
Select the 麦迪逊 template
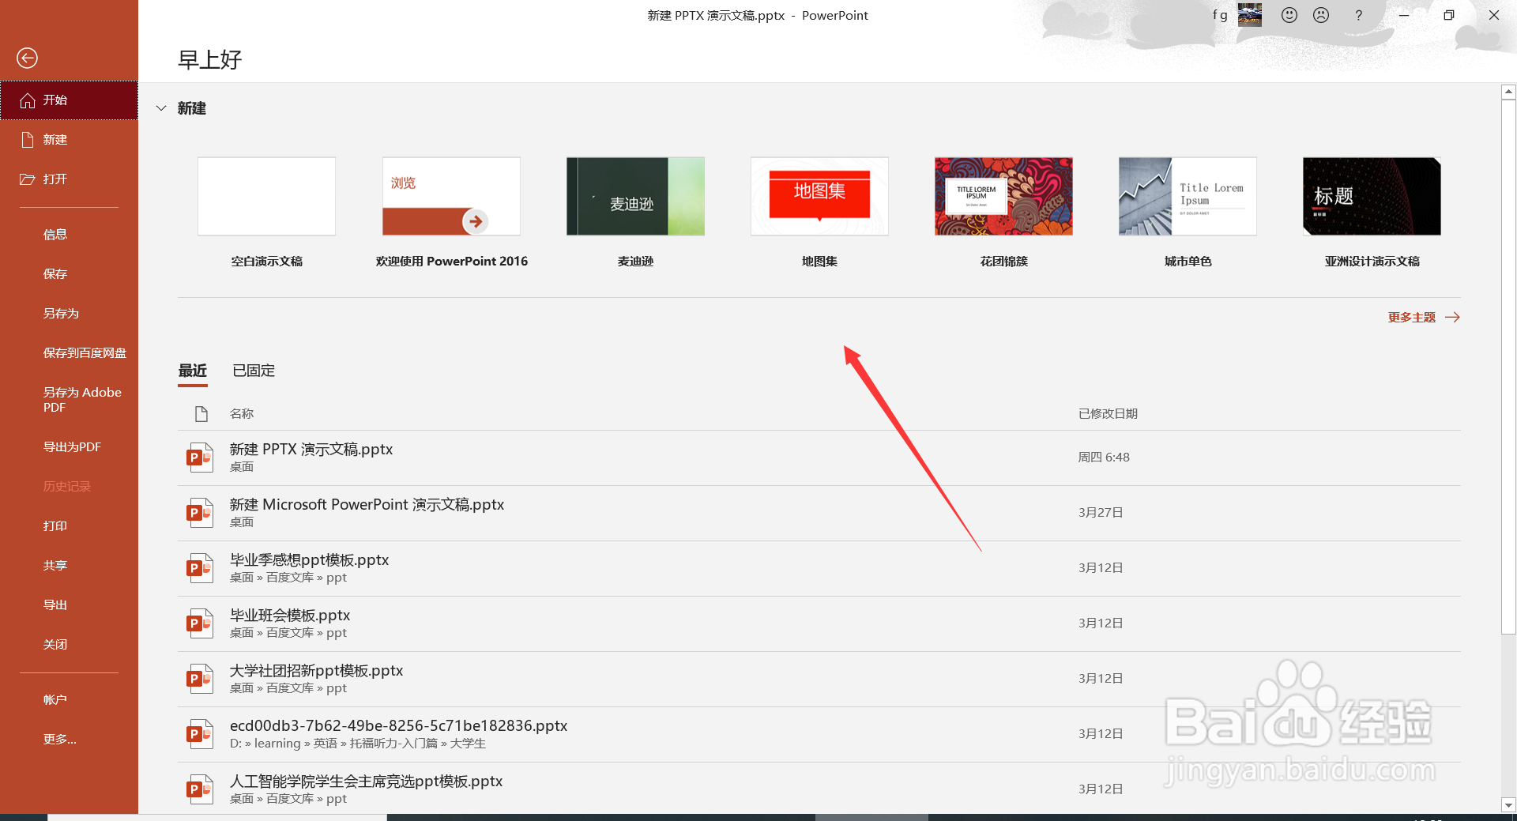[635, 196]
